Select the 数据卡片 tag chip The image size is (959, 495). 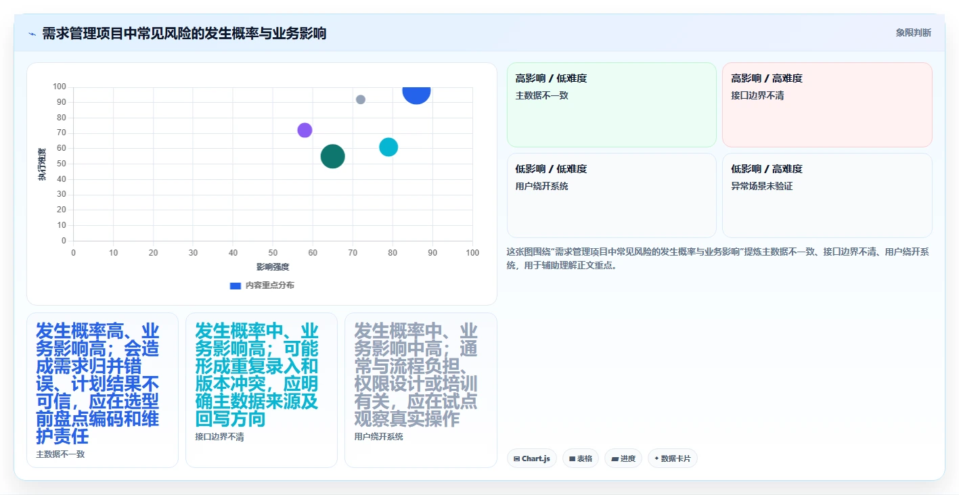point(672,458)
